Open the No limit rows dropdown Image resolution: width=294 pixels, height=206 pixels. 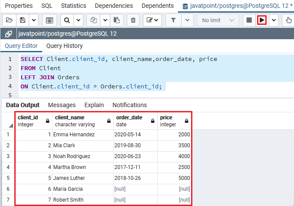(x=218, y=20)
